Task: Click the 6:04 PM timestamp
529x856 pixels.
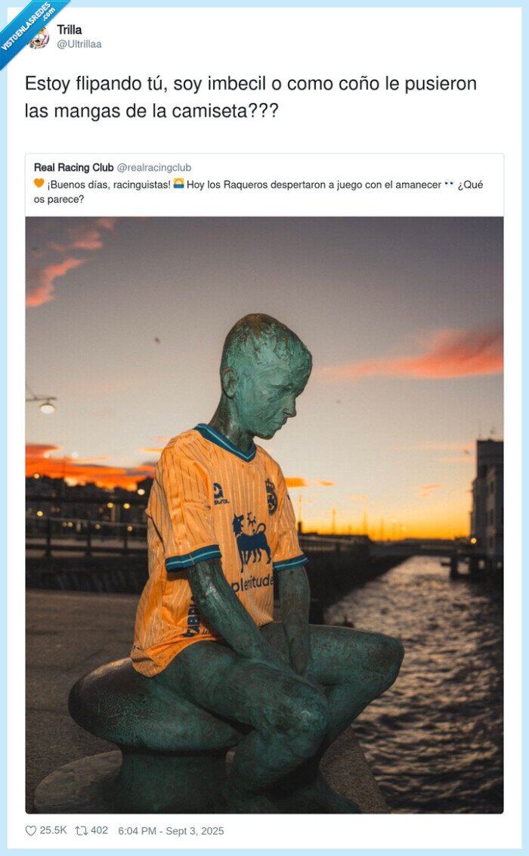Action: (x=137, y=831)
